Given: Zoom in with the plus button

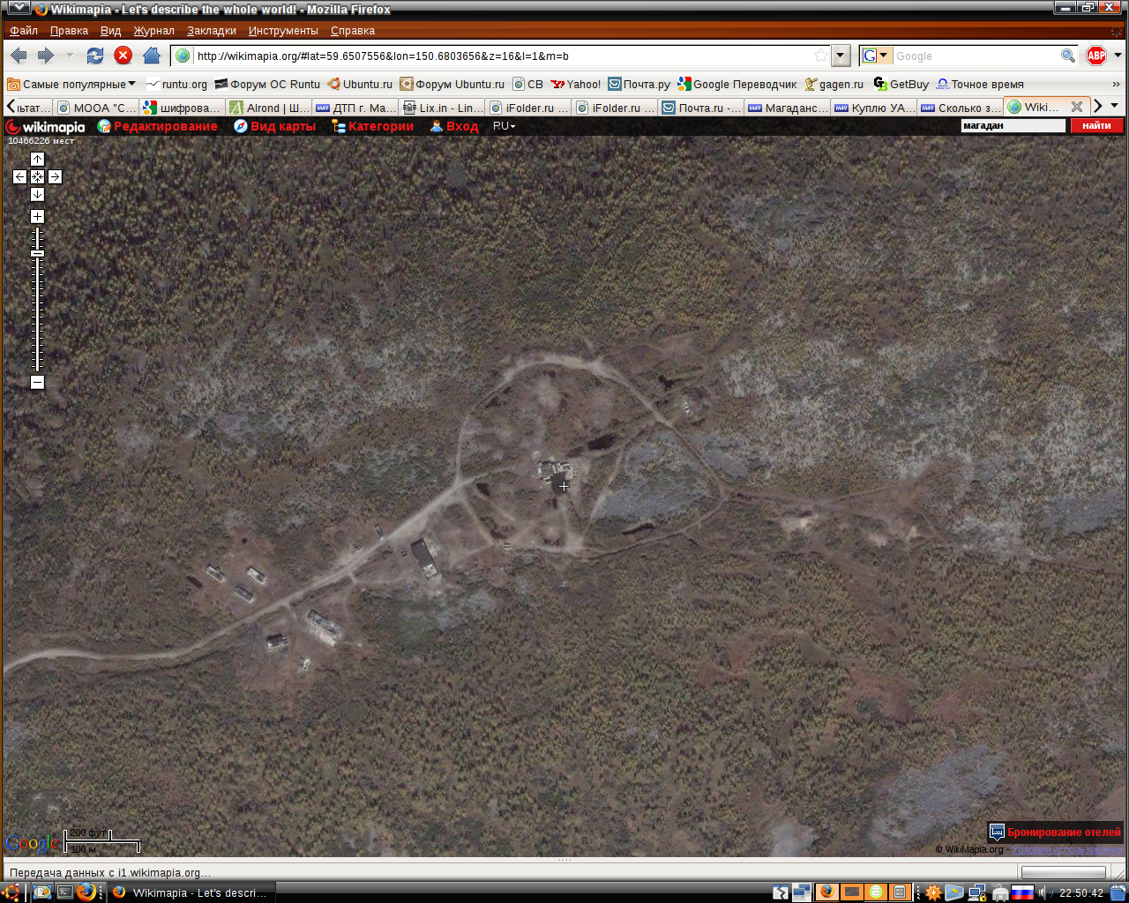Looking at the screenshot, I should click(37, 217).
